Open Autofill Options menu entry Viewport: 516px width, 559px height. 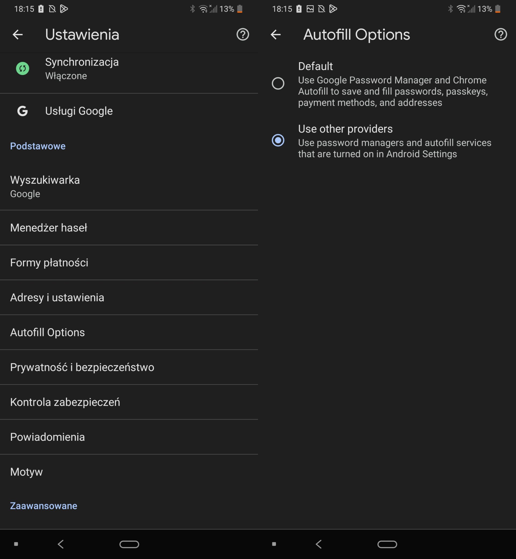[x=48, y=332]
